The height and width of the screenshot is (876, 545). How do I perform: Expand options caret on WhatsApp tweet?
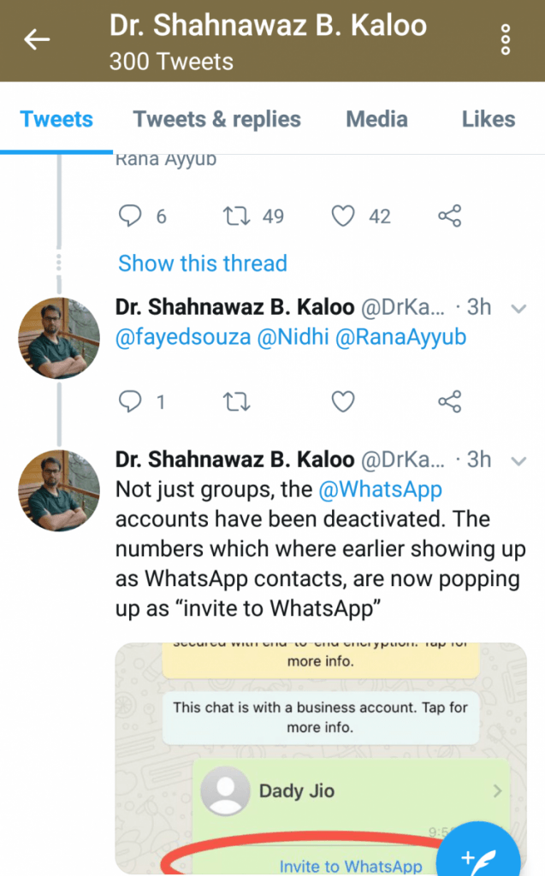pyautogui.click(x=518, y=462)
